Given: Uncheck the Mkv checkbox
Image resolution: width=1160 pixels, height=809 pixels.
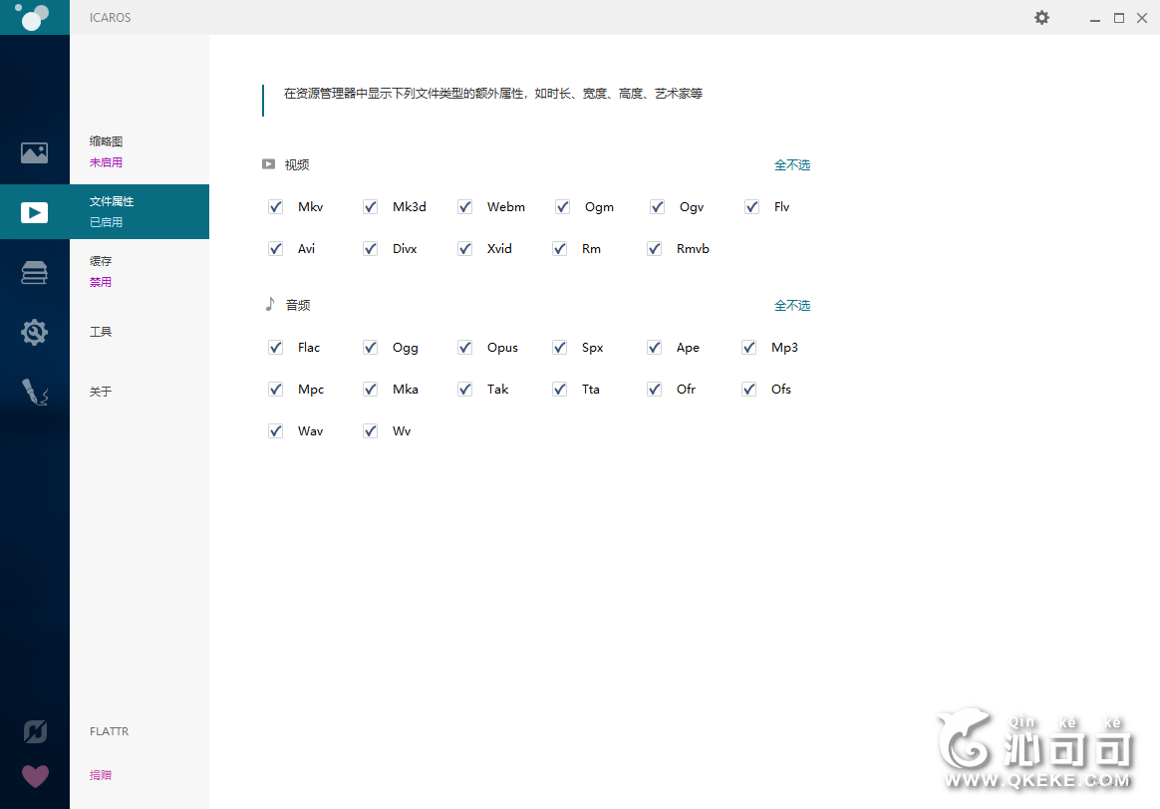Looking at the screenshot, I should 276,207.
